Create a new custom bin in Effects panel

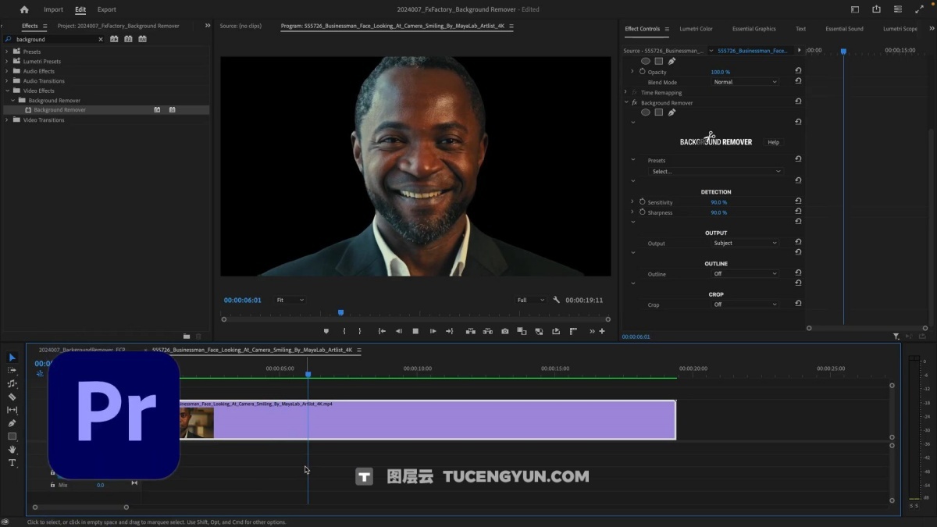pos(187,336)
